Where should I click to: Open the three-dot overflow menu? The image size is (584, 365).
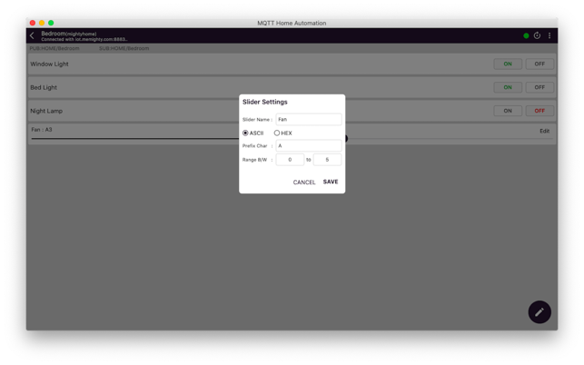549,36
